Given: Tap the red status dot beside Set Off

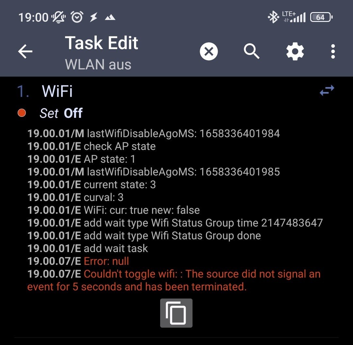Looking at the screenshot, I should [x=22, y=113].
